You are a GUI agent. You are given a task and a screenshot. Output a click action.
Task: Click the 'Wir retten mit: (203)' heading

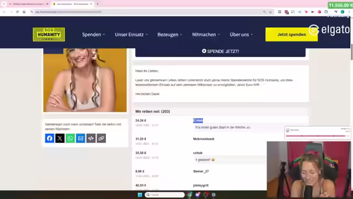(153, 112)
